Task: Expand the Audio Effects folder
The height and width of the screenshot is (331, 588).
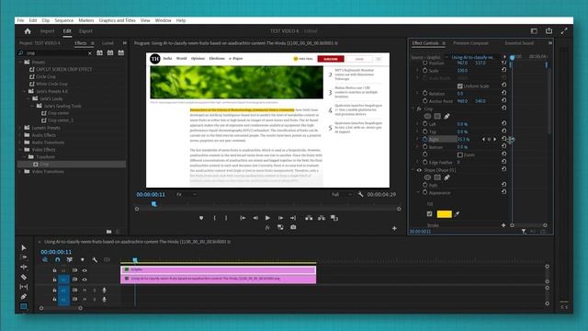Action: (x=20, y=135)
